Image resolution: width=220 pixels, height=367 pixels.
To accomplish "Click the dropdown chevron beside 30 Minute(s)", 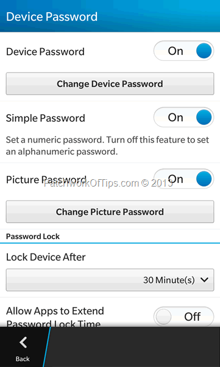I will coord(204,280).
